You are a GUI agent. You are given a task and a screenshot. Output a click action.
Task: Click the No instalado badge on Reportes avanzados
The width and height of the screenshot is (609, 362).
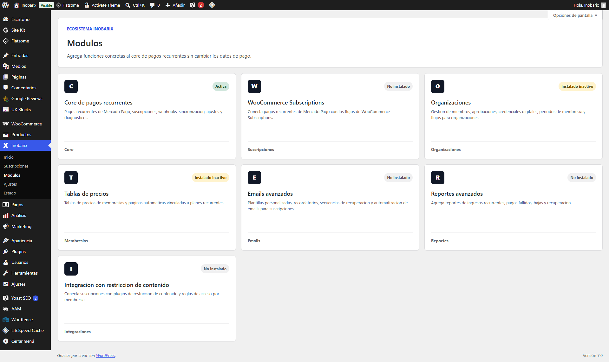point(581,178)
